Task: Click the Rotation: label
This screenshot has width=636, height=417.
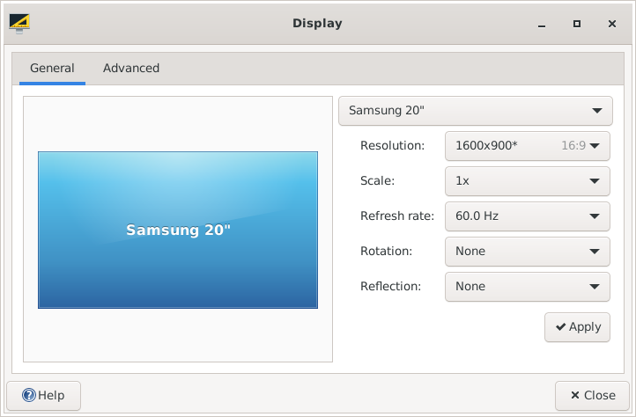Action: 386,252
